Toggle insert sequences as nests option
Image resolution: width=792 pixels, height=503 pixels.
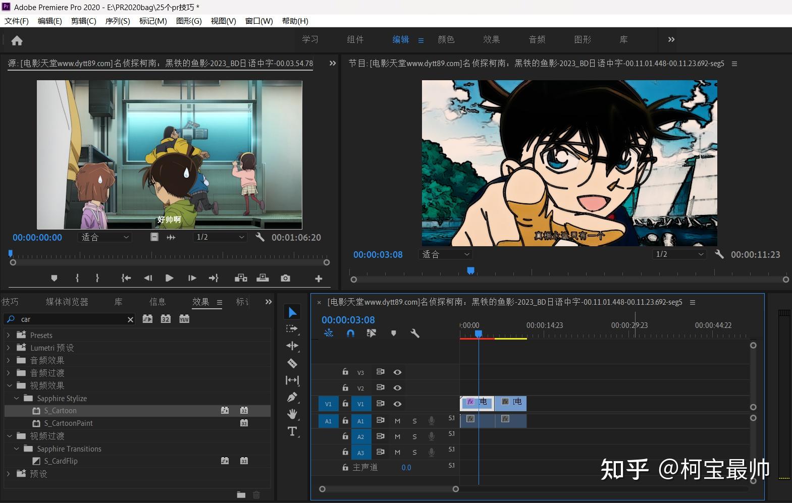[x=329, y=333]
